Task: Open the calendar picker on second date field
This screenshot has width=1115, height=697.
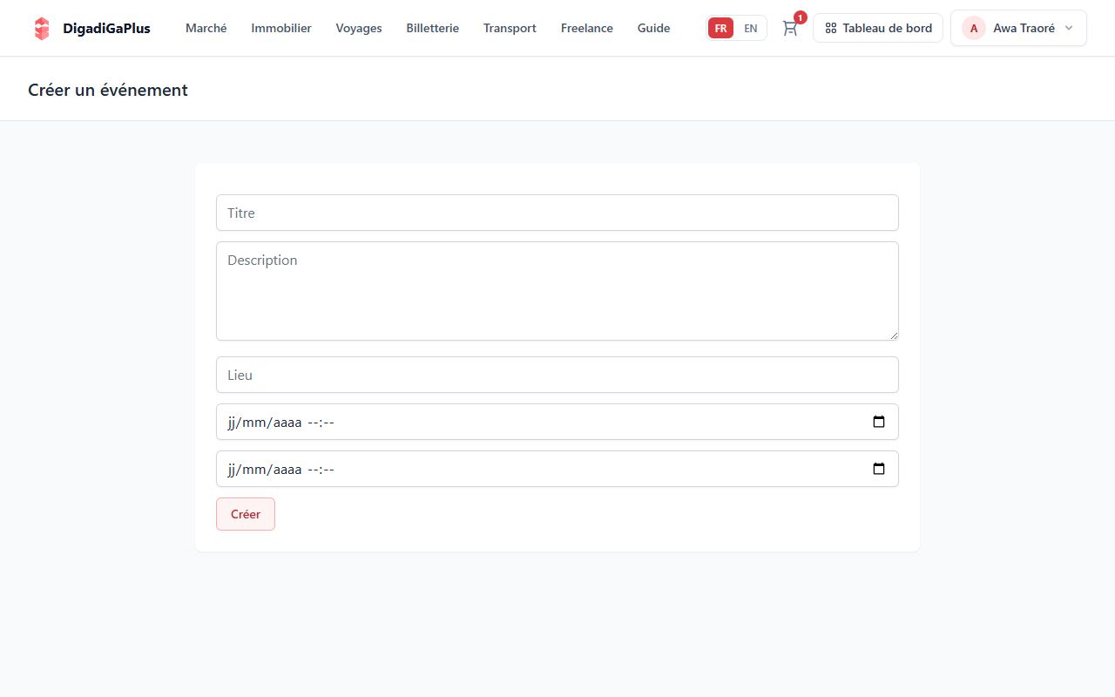Action: pos(879,469)
